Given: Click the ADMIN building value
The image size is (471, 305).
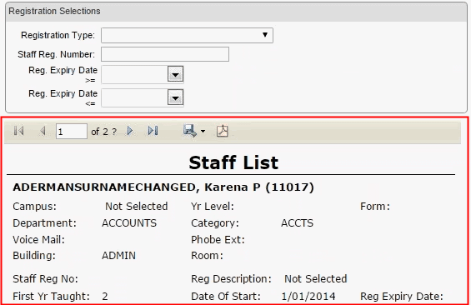Looking at the screenshot, I should [x=118, y=256].
